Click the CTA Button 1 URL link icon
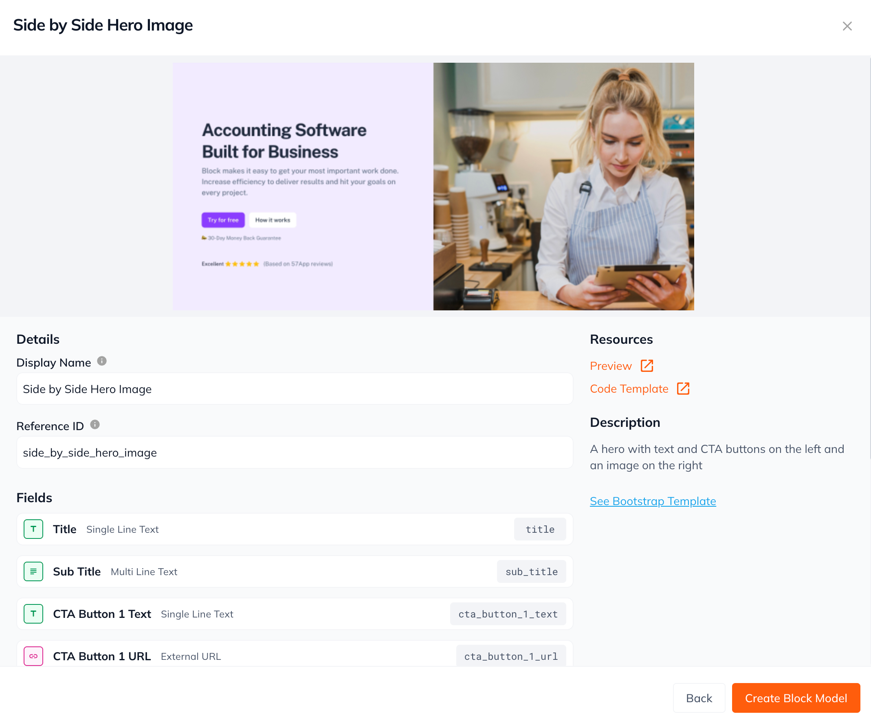The image size is (871, 725). pyautogui.click(x=33, y=656)
